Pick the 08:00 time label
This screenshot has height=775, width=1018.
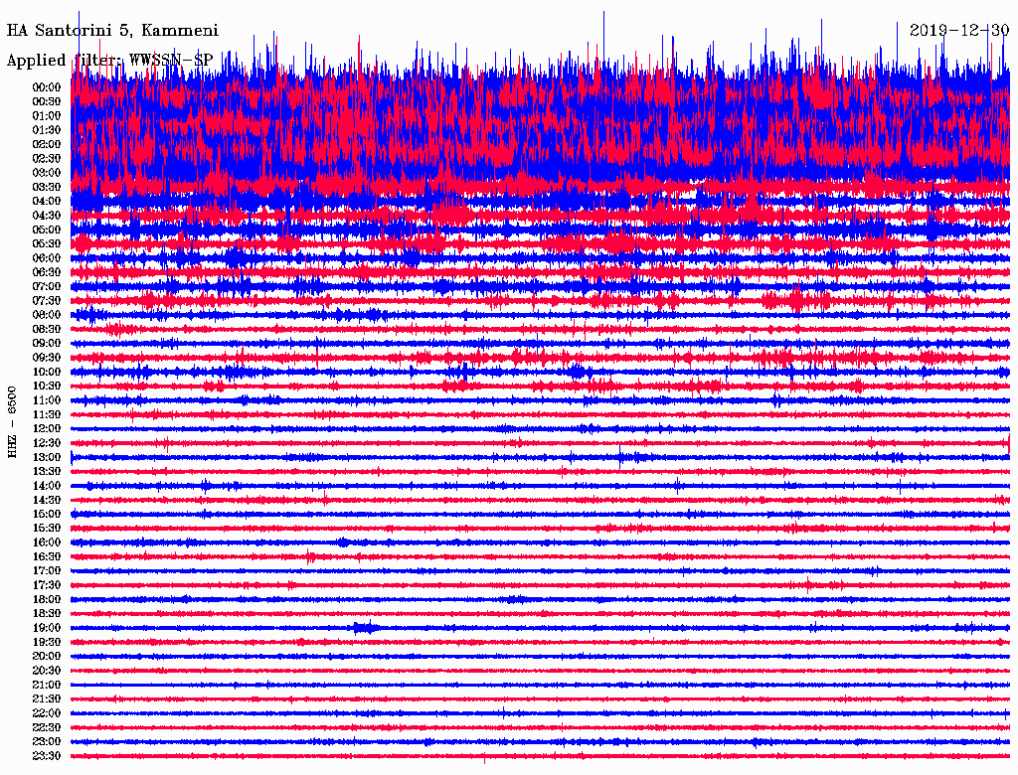click(47, 315)
